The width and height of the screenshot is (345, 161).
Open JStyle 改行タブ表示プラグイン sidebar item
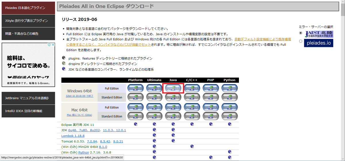tap(28, 21)
